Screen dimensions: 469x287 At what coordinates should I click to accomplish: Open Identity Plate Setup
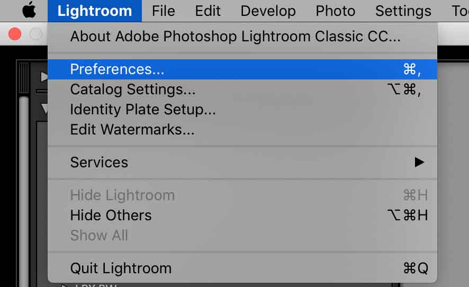[x=242, y=109]
